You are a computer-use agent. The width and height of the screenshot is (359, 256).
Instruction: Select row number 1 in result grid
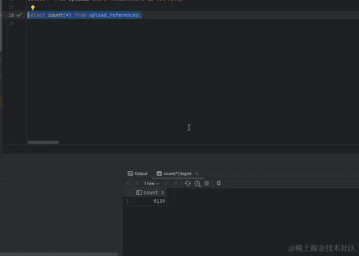(x=127, y=201)
